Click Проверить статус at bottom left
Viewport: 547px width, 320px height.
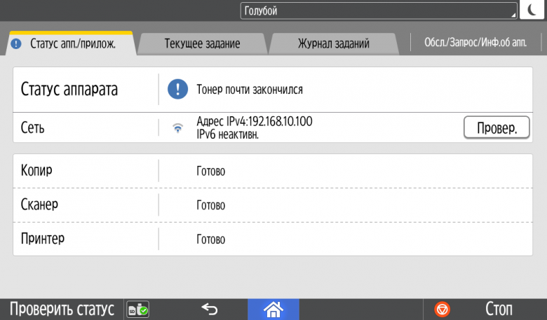point(62,309)
